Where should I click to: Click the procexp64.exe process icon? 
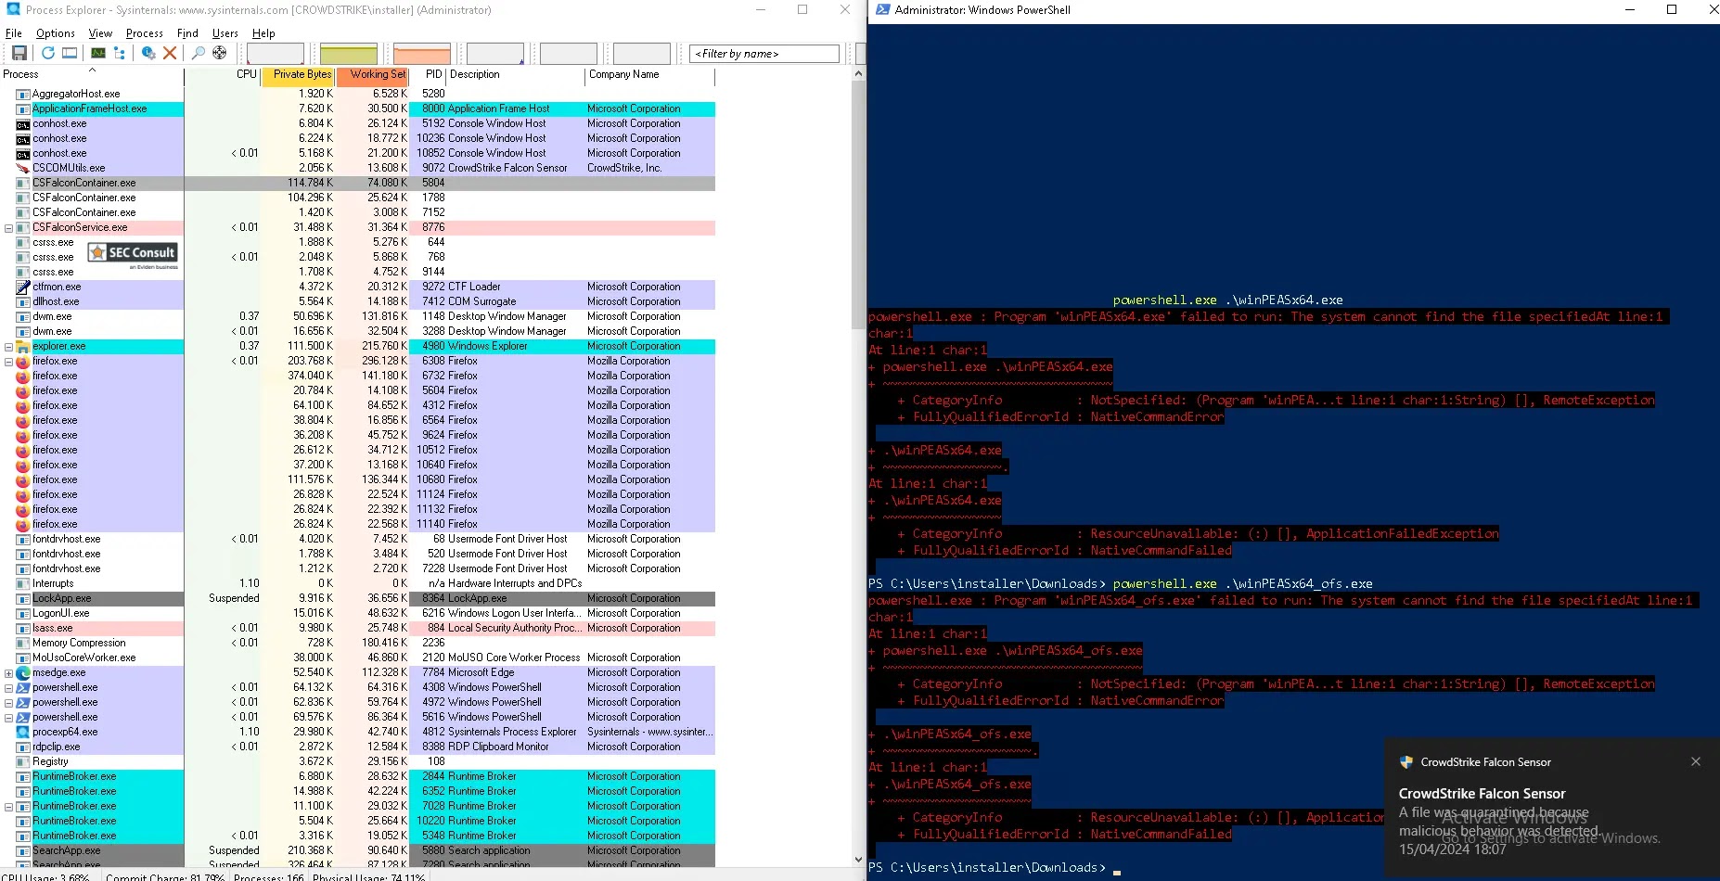pos(23,732)
